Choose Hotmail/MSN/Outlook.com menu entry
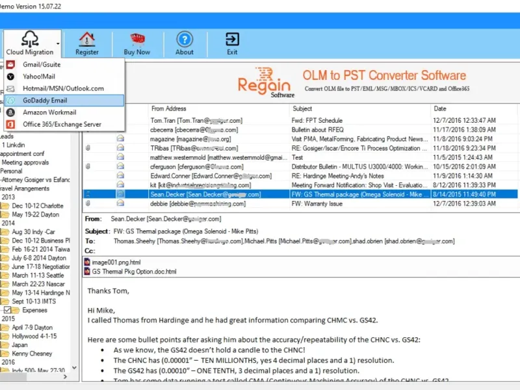This screenshot has height=390, width=520. pos(64,88)
